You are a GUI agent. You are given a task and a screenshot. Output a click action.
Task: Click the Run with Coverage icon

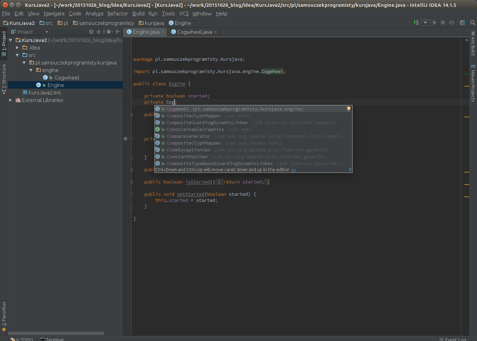click(452, 23)
